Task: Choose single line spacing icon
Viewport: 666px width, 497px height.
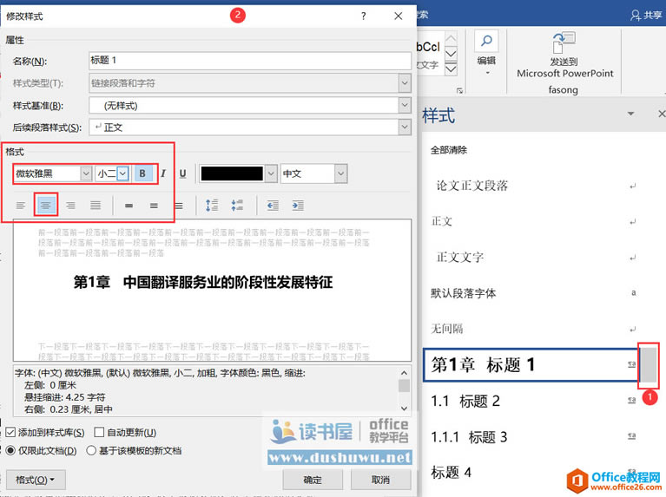Action: tap(129, 206)
